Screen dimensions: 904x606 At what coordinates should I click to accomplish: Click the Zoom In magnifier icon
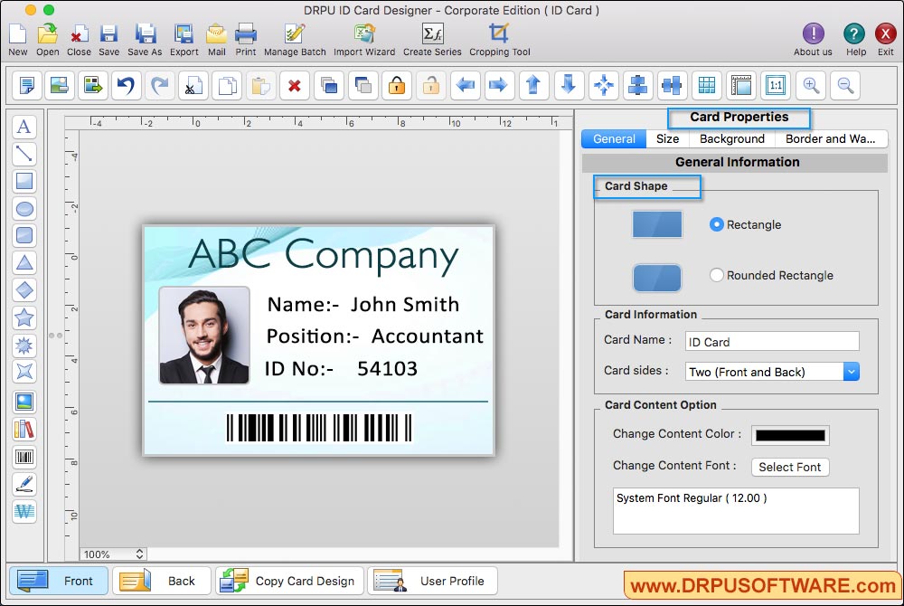point(811,86)
